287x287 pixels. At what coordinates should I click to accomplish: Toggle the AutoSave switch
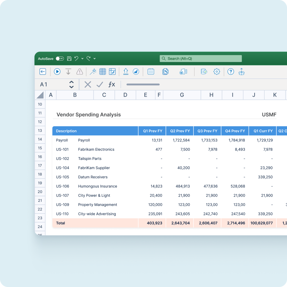pyautogui.click(x=60, y=59)
